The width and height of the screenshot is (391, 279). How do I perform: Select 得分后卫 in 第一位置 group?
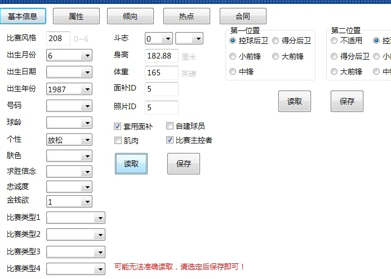(276, 40)
